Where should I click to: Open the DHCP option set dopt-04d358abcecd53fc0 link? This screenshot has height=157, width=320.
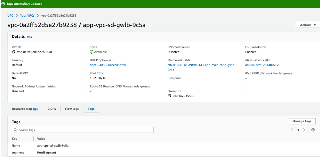pos(108,65)
